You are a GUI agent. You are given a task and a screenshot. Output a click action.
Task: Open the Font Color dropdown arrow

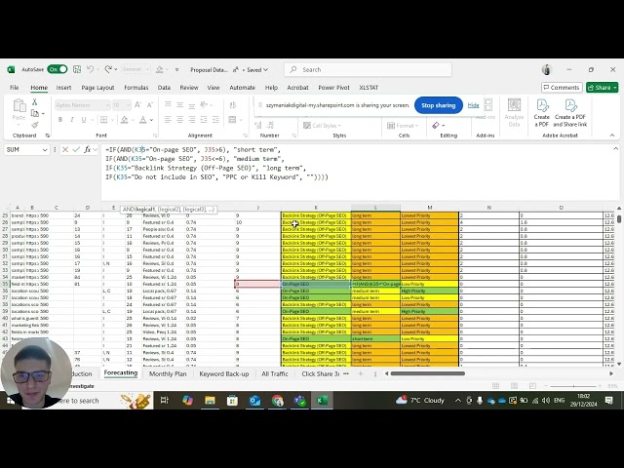point(152,120)
